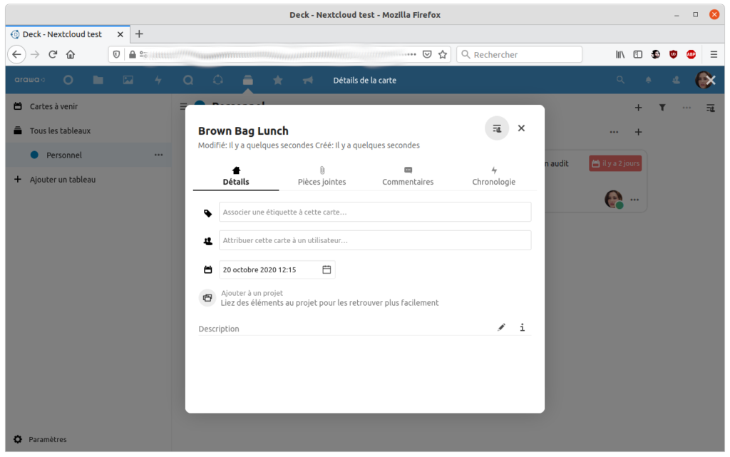Go back in Firefox
The width and height of the screenshot is (730, 457).
[x=17, y=54]
